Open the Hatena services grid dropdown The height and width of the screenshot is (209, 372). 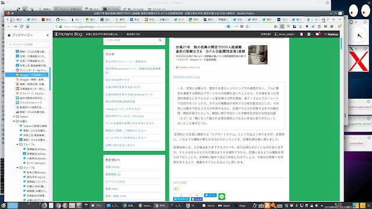coord(309,34)
